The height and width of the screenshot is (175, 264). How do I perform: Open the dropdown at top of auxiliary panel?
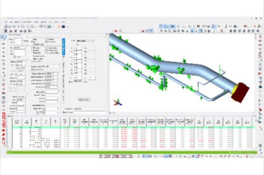pyautogui.click(x=86, y=41)
